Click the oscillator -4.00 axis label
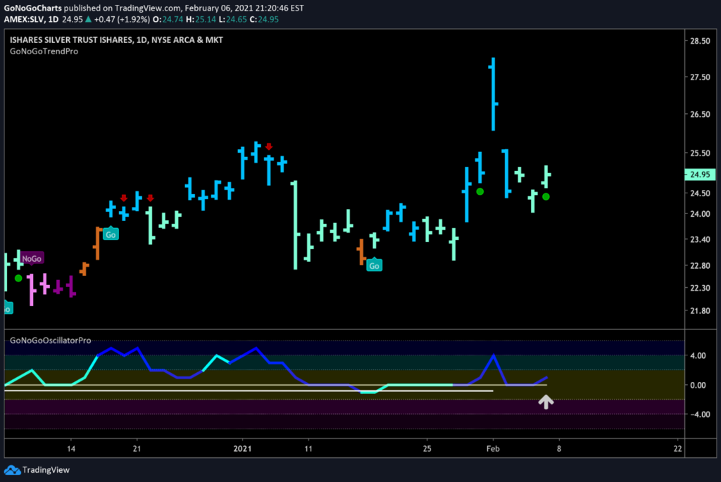 (701, 414)
